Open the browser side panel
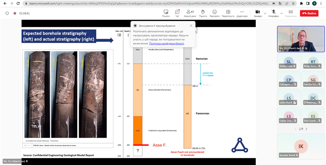The width and height of the screenshot is (326, 165). pos(308,4)
